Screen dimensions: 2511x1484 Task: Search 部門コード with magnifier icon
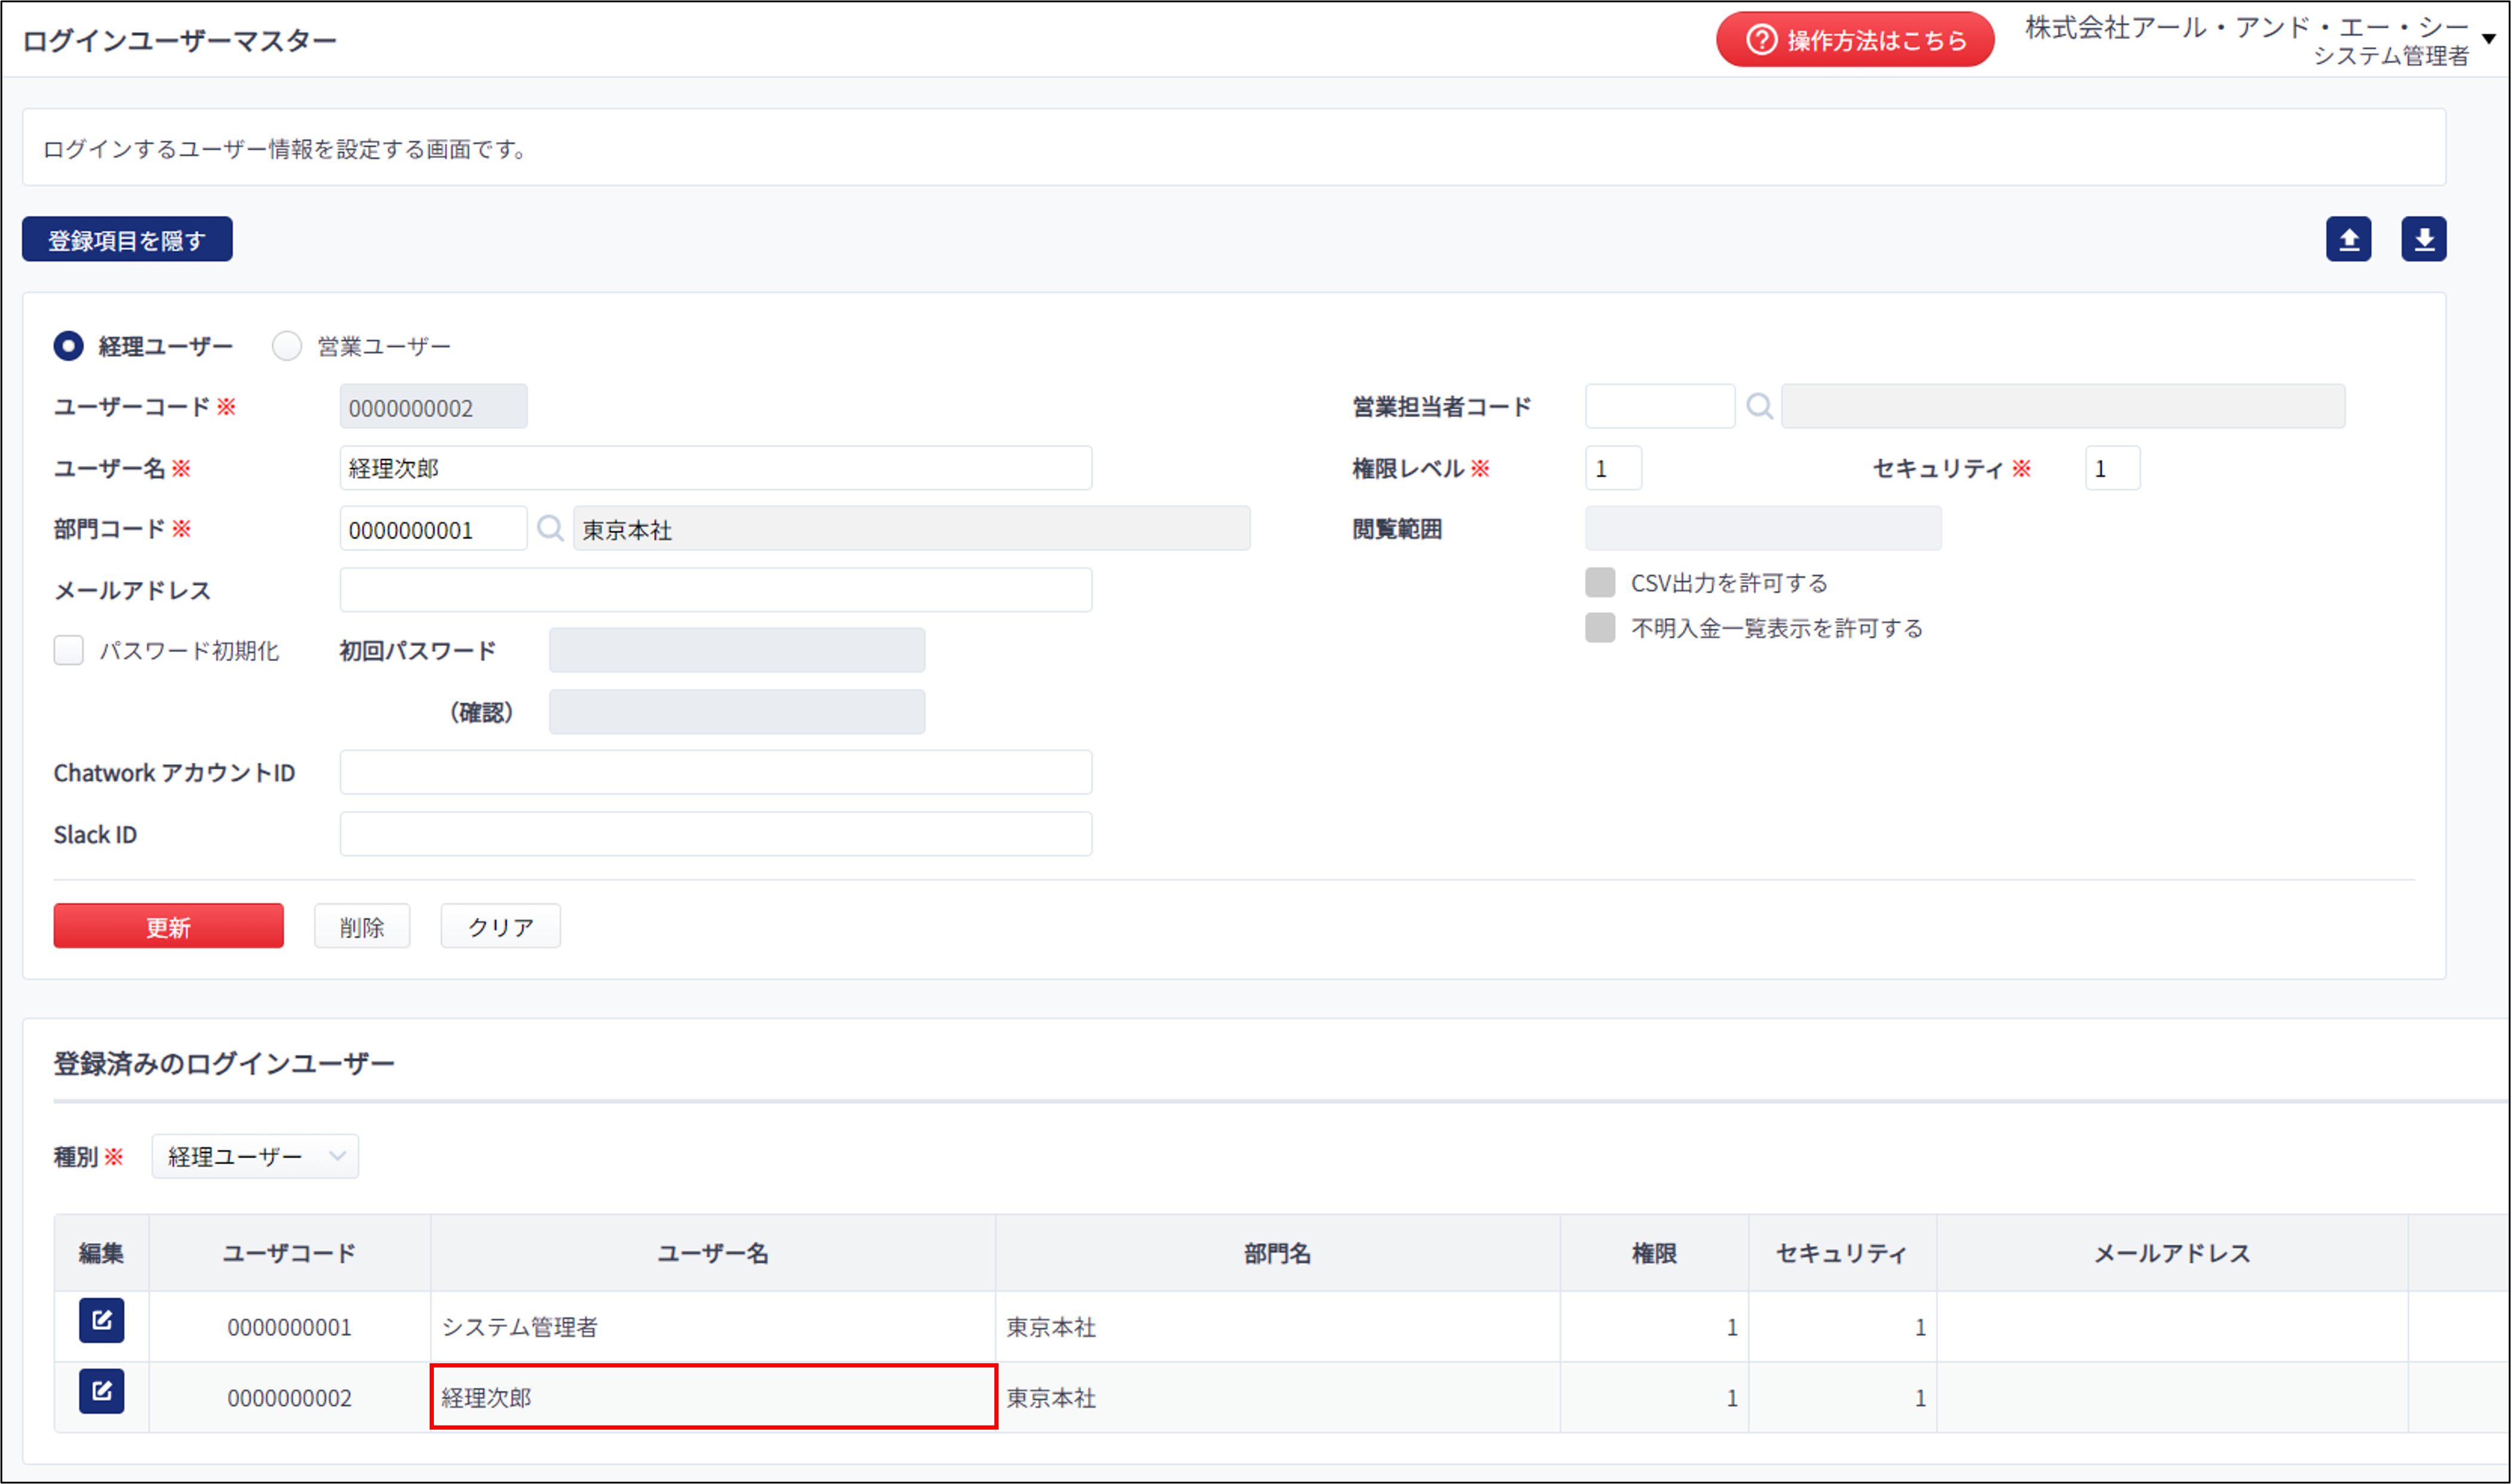[550, 528]
